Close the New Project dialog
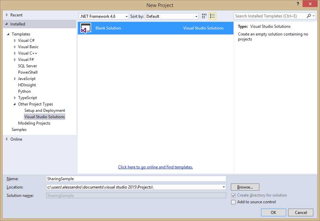 tap(310, 4)
